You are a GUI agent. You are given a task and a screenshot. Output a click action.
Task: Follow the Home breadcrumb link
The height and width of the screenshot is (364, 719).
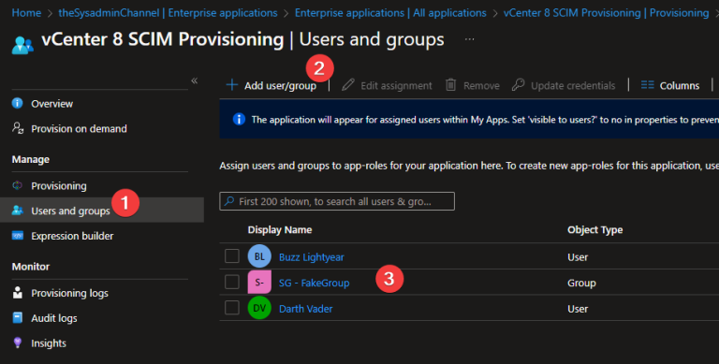coord(26,13)
